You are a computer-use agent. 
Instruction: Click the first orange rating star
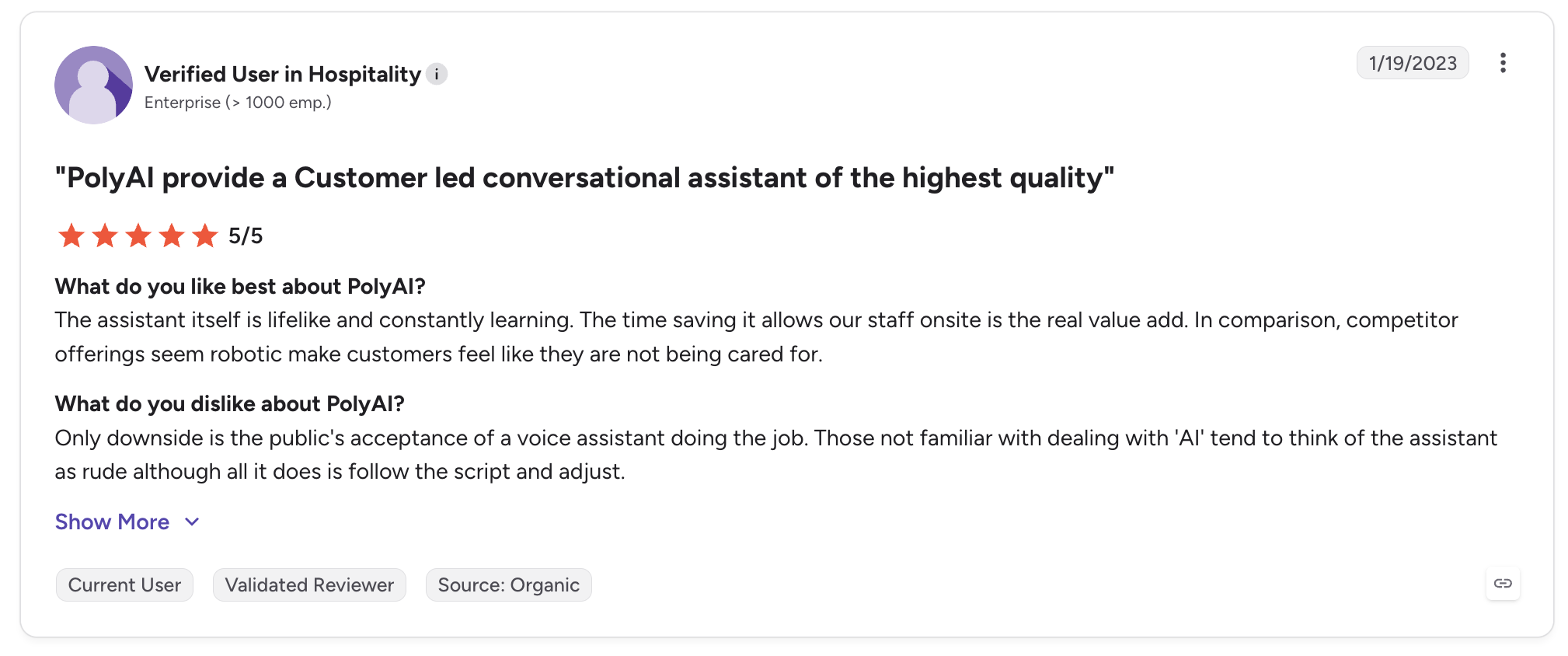71,236
